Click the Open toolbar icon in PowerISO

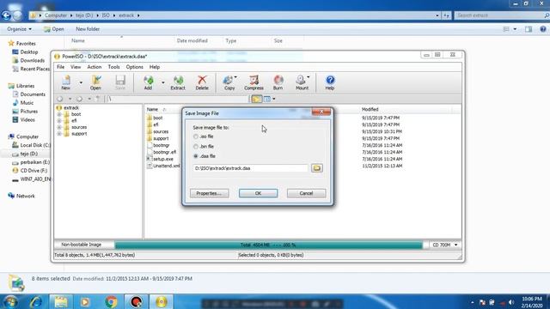[x=95, y=82]
